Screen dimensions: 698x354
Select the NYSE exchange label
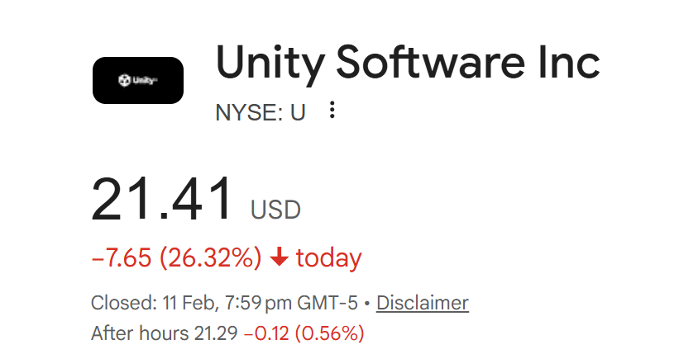(246, 112)
